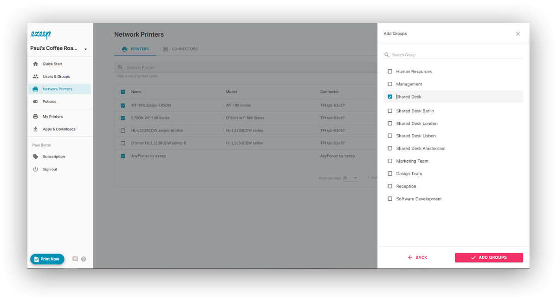The image size is (557, 301).
Task: Sign out of the account
Action: 50,169
